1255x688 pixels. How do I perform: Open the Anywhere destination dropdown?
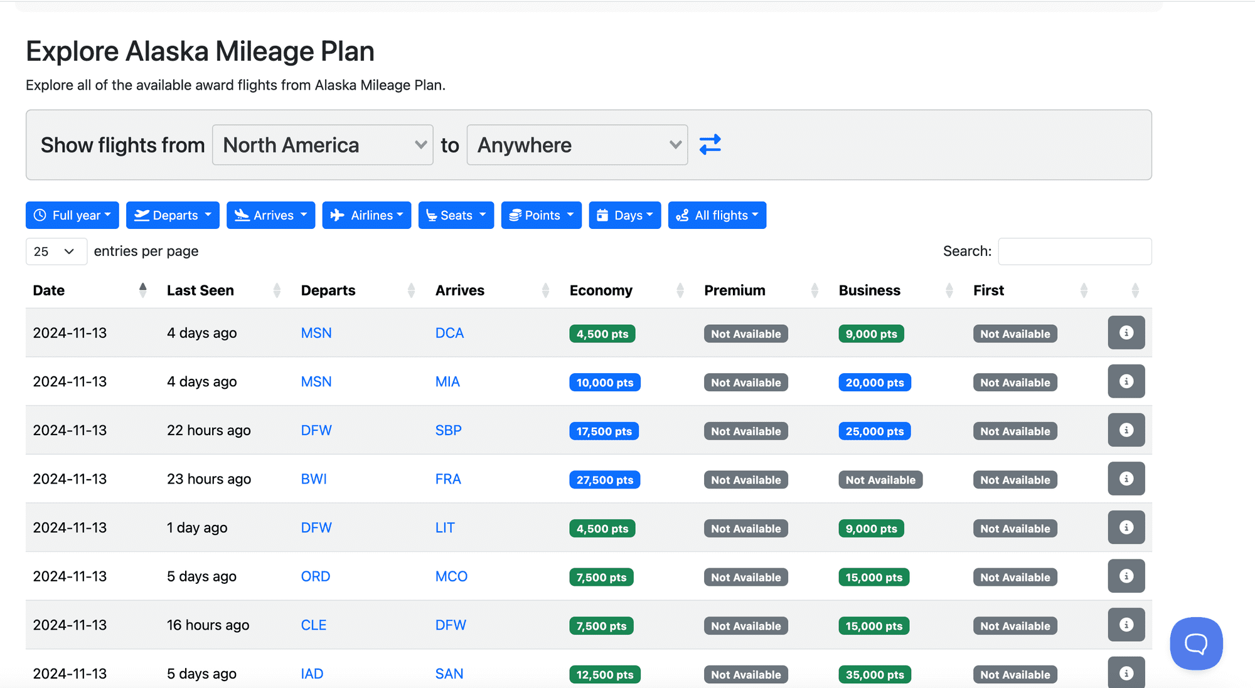point(577,145)
